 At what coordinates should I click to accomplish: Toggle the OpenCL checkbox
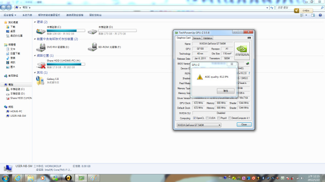[x=194, y=118]
